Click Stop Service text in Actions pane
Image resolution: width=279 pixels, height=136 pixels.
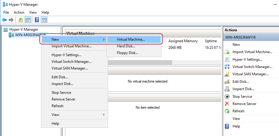point(242,97)
